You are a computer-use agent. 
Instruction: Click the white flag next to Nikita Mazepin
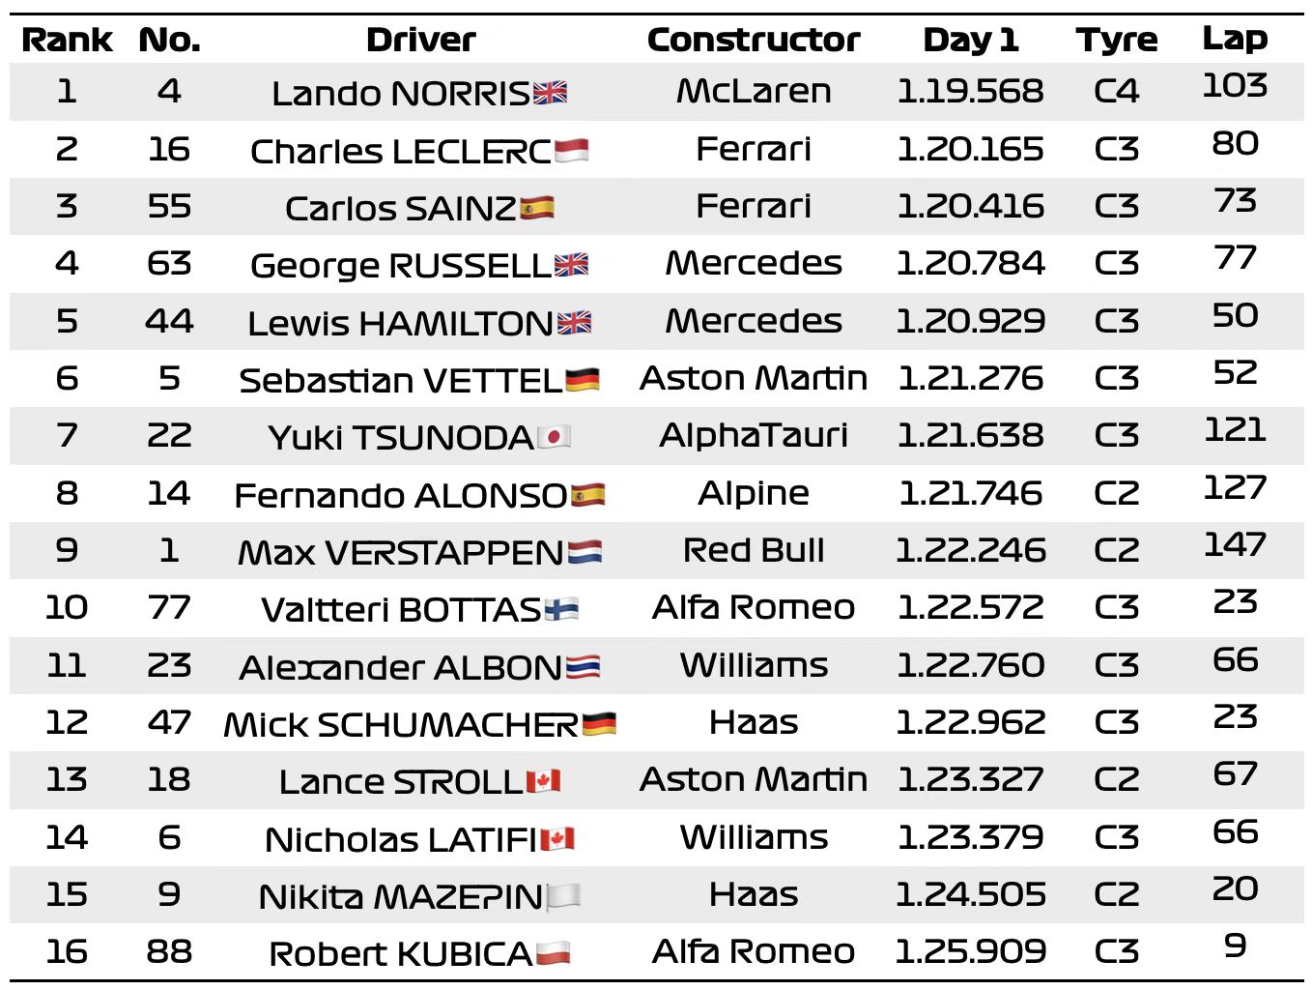563,896
